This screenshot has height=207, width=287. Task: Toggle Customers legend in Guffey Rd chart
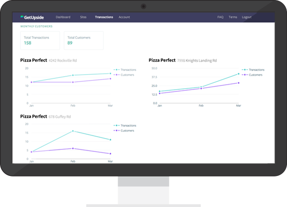pos(124,131)
